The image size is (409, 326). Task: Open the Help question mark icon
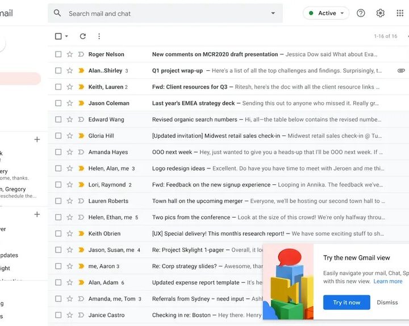click(x=361, y=13)
